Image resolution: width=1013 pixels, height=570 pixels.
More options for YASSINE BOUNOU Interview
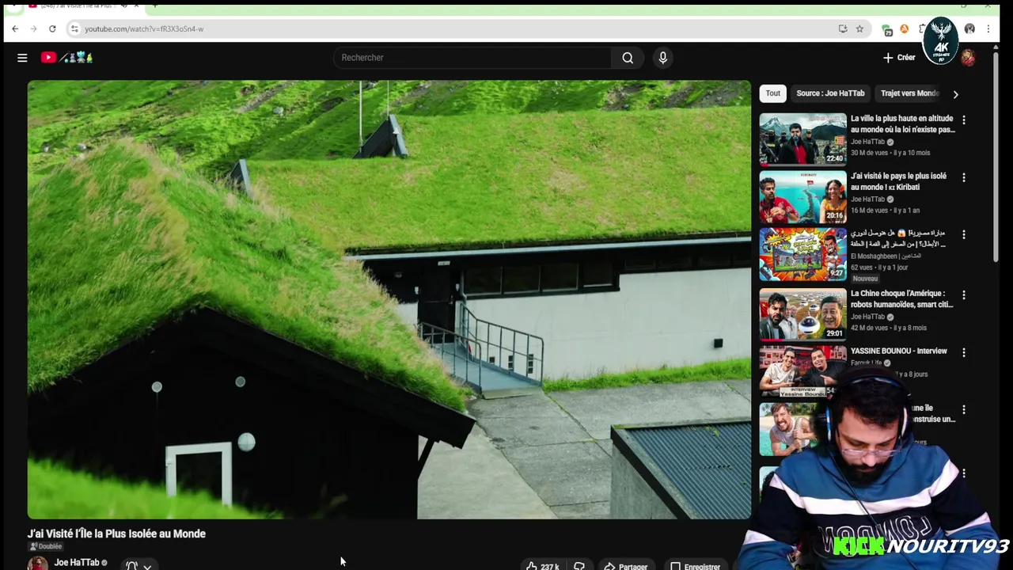964,351
